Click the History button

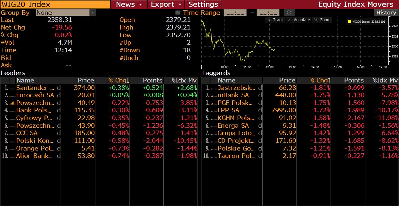coord(386,13)
